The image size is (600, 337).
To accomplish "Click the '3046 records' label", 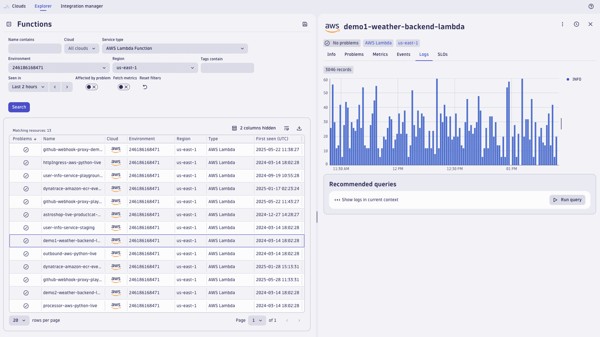I will tap(338, 70).
